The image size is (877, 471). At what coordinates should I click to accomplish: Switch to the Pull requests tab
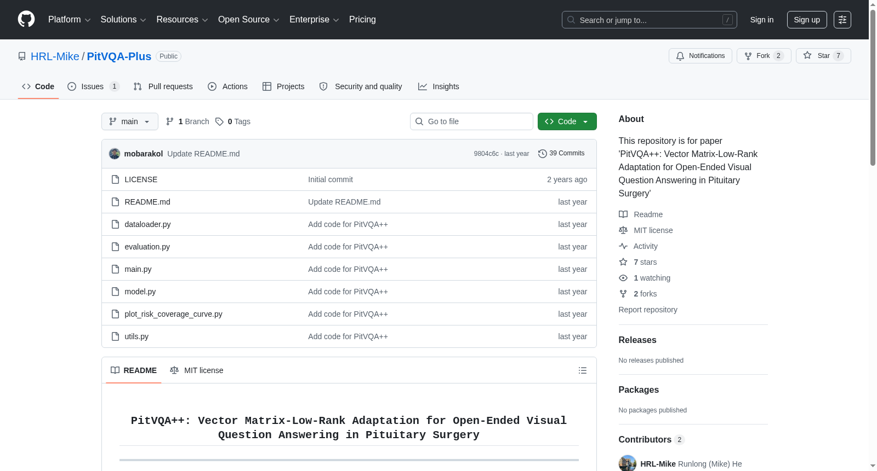tap(163, 86)
